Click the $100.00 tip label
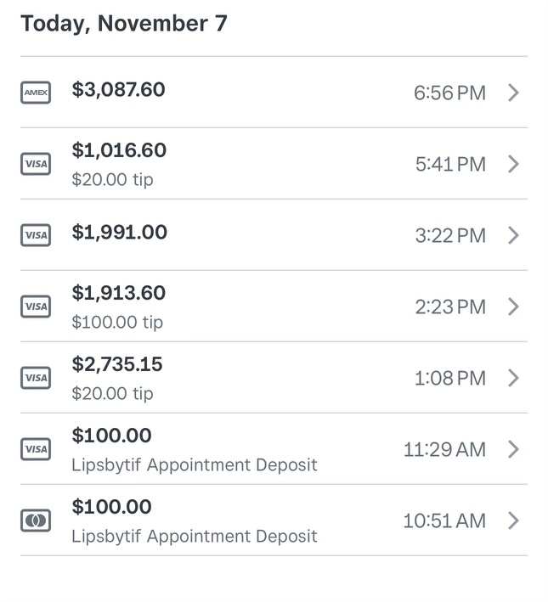 pos(117,323)
